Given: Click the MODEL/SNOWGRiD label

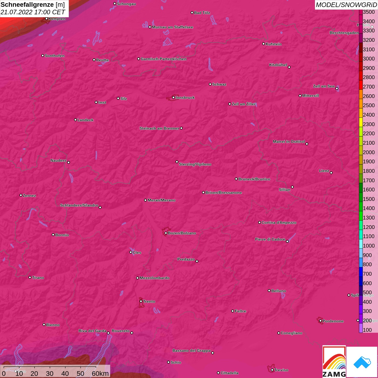Looking at the screenshot, I should [x=346, y=5].
